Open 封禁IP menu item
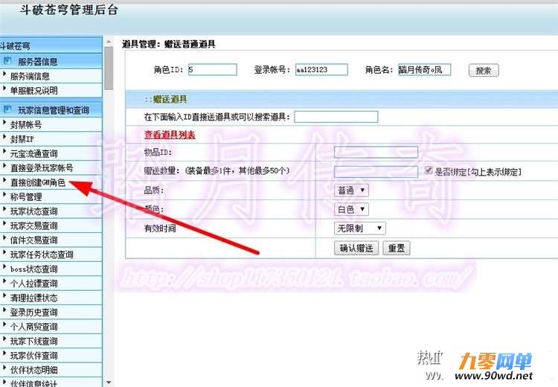The height and width of the screenshot is (387, 558). point(22,139)
